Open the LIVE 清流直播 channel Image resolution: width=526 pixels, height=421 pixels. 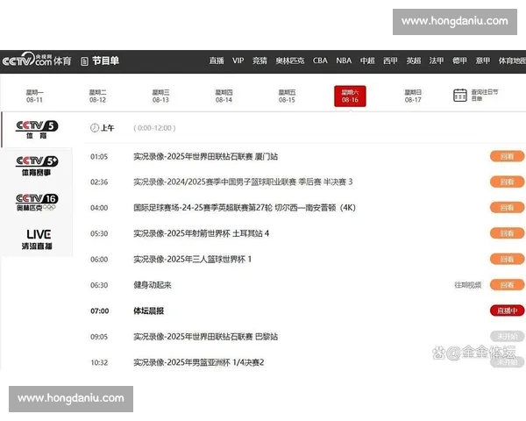point(37,239)
